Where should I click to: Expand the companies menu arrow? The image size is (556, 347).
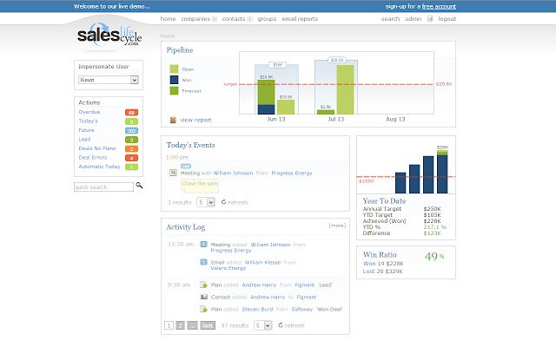[x=215, y=19]
